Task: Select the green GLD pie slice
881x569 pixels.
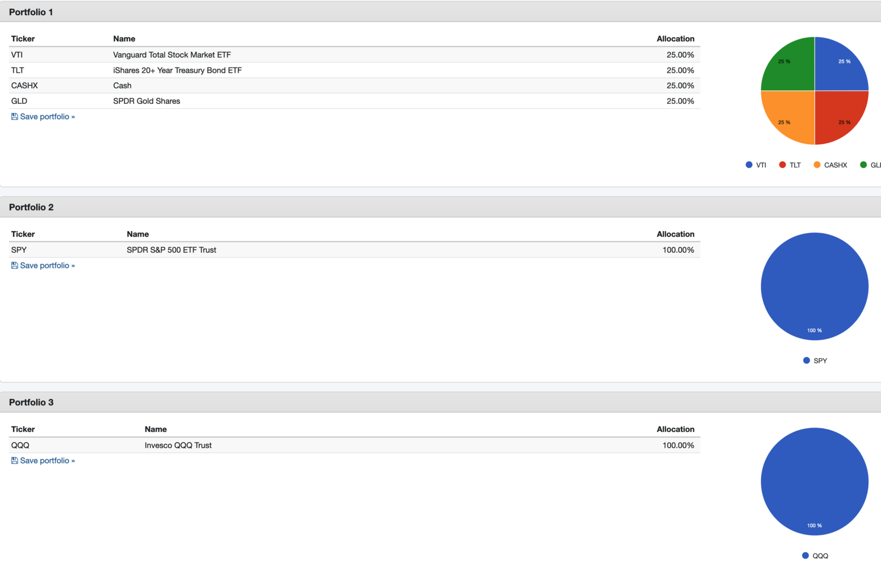Action: click(x=789, y=65)
